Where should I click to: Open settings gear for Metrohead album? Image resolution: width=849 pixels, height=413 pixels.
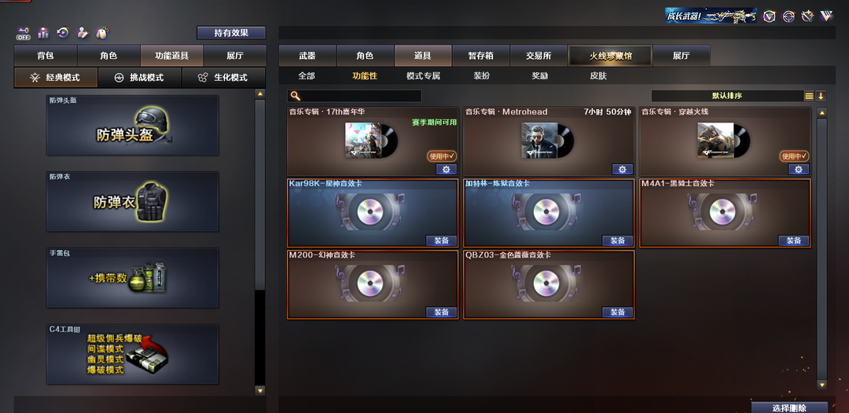(622, 170)
